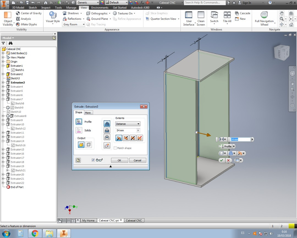Open the Profile dropdown arrow in mini-toolbar
The image size is (297, 238).
click(234, 146)
